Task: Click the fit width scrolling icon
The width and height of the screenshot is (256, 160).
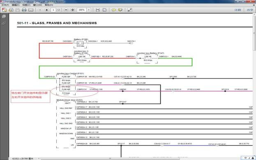Action: [98, 10]
